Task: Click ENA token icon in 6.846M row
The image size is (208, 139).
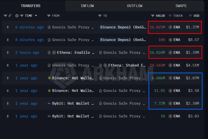Action: pos(170,78)
